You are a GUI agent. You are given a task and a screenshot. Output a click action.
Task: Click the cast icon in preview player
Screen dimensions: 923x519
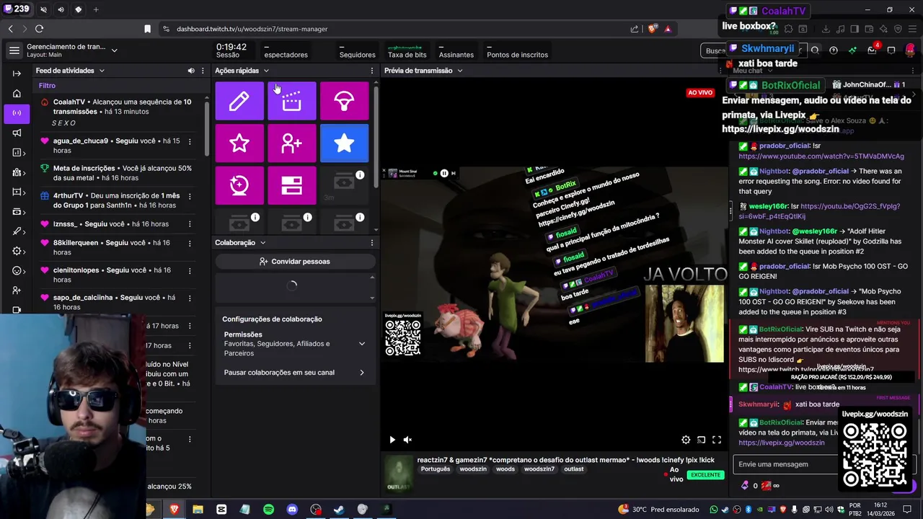701,440
